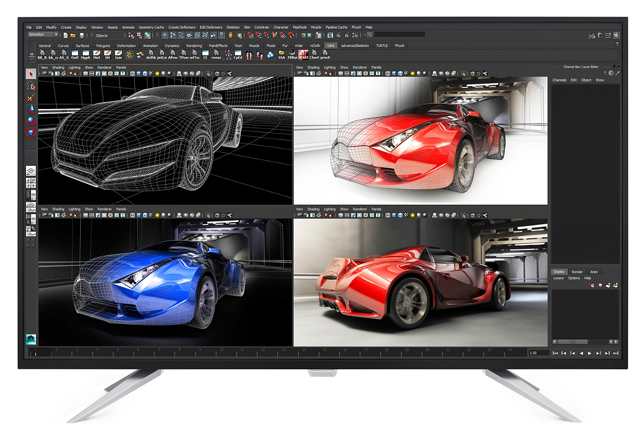643x435 pixels.
Task: Click the SSA icon on the shelf
Action: 282,54
